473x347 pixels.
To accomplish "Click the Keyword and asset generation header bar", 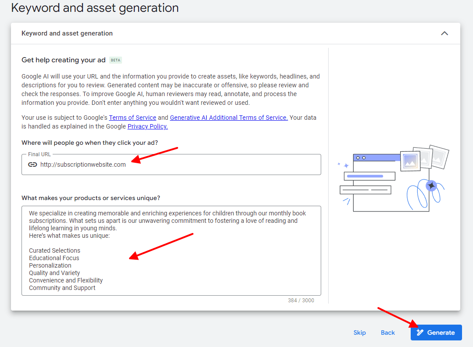I will [x=219, y=33].
